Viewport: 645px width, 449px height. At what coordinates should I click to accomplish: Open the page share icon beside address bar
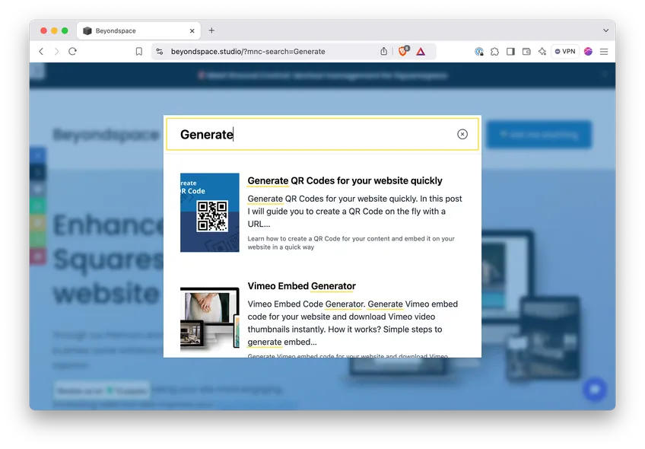pos(384,51)
